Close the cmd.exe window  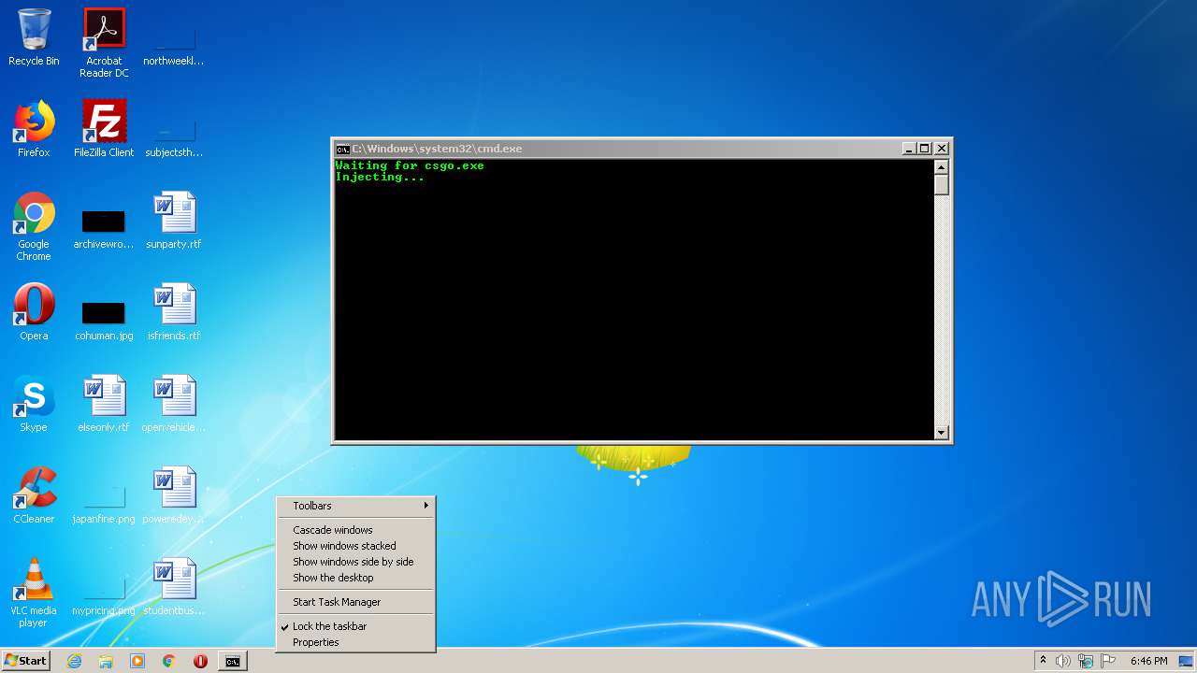(x=942, y=149)
